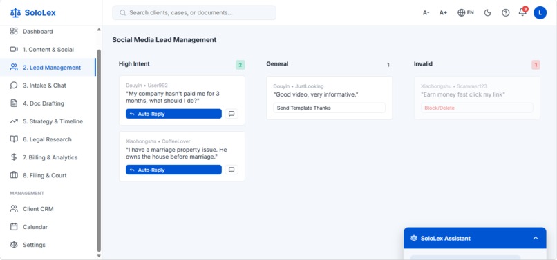Viewport: 557px width, 260px height.
Task: Click the open book icon for Legal Research
Action: pyautogui.click(x=14, y=139)
